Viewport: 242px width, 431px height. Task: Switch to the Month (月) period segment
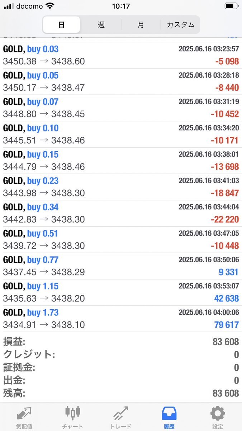[x=141, y=25]
